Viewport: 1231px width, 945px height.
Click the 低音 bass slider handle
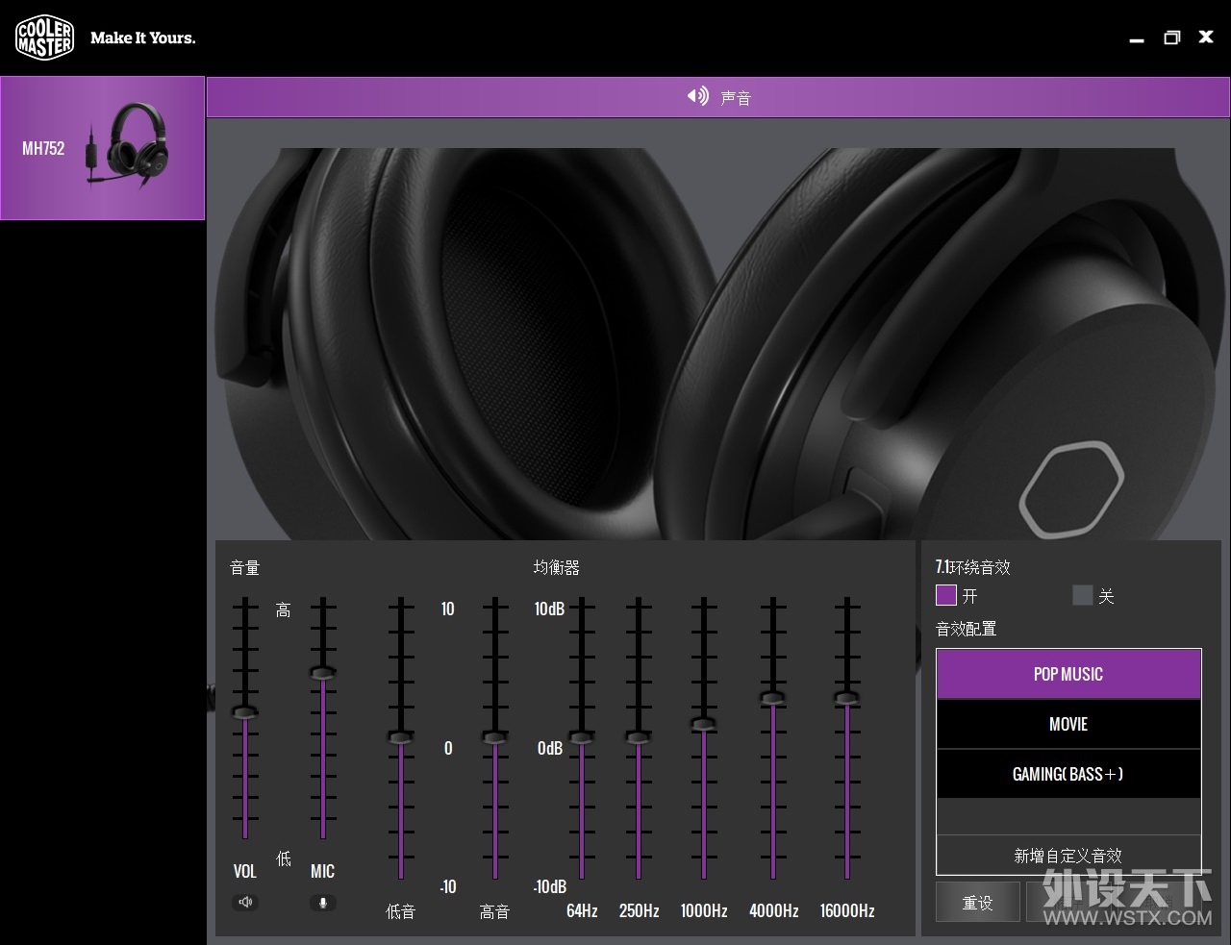(401, 737)
